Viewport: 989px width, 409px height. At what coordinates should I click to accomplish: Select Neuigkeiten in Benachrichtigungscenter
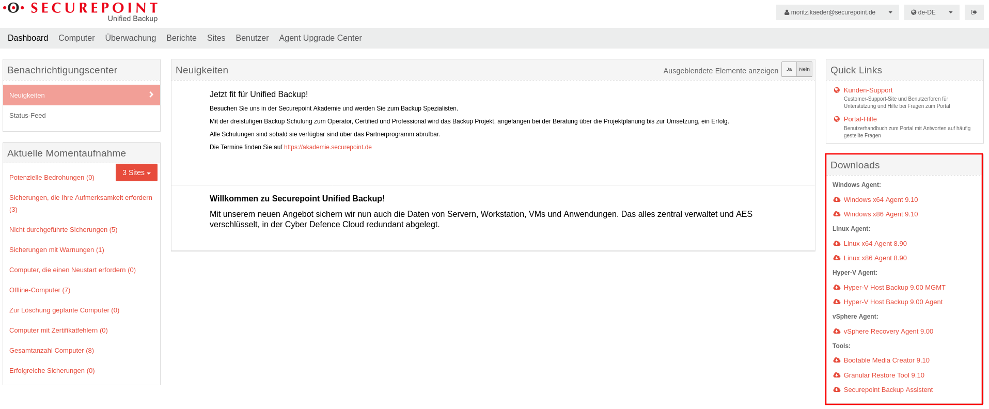82,95
